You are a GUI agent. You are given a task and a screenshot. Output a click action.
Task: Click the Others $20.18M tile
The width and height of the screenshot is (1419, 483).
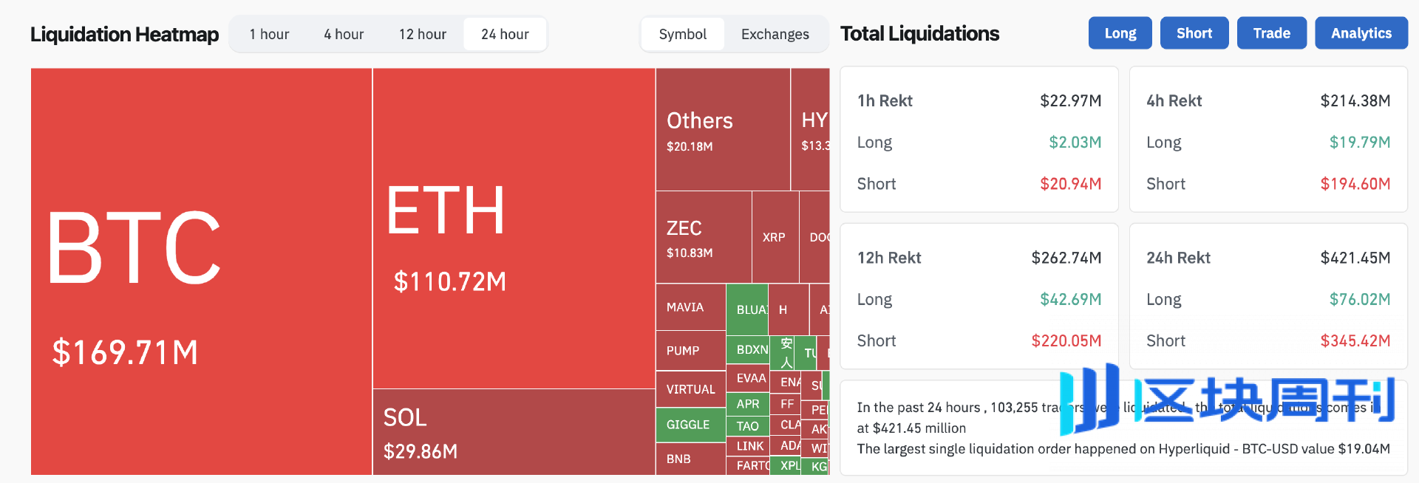pos(722,130)
